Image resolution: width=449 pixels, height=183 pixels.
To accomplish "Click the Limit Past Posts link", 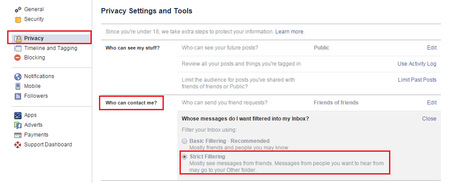I will click(417, 80).
